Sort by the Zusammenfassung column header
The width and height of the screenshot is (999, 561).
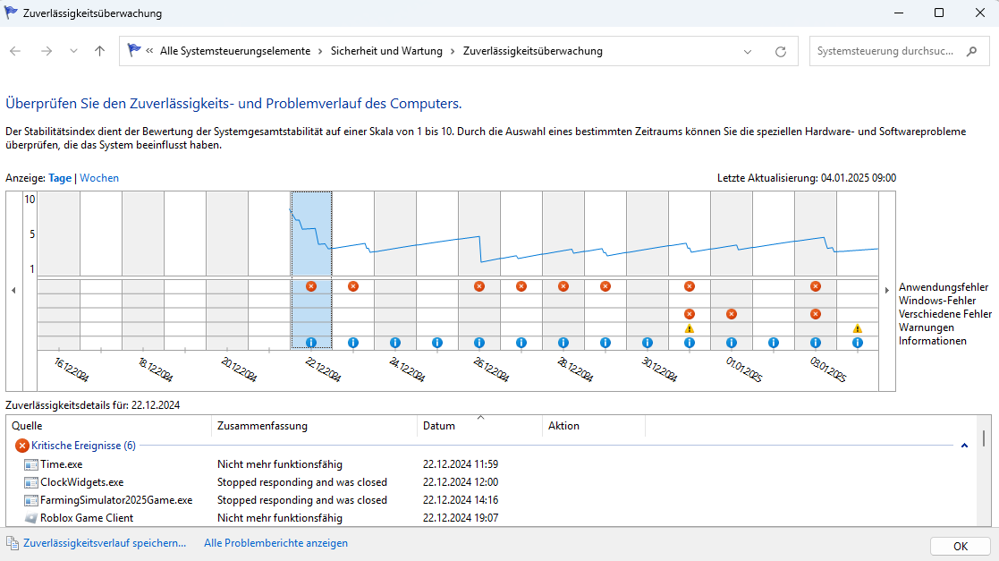click(x=314, y=426)
